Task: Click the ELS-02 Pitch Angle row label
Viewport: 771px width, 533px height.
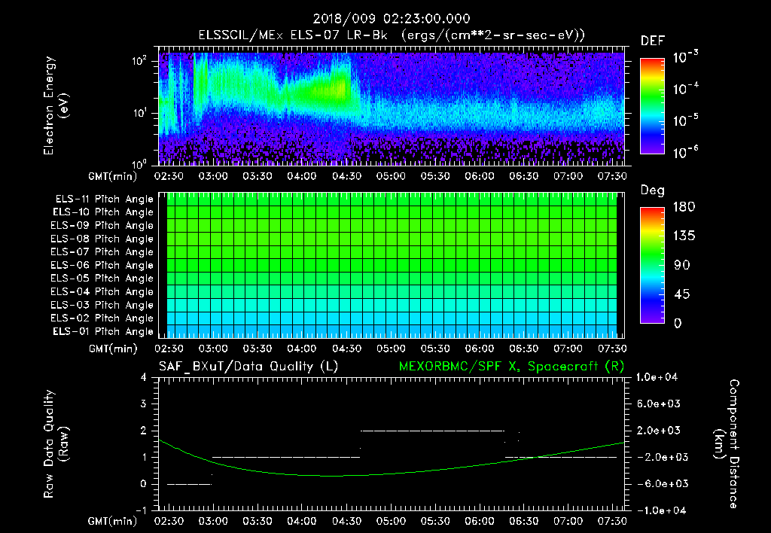Action: coord(102,318)
